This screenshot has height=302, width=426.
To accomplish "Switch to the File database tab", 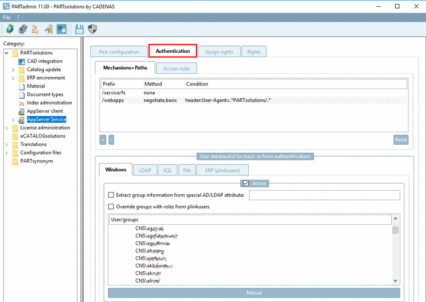I will click(187, 170).
